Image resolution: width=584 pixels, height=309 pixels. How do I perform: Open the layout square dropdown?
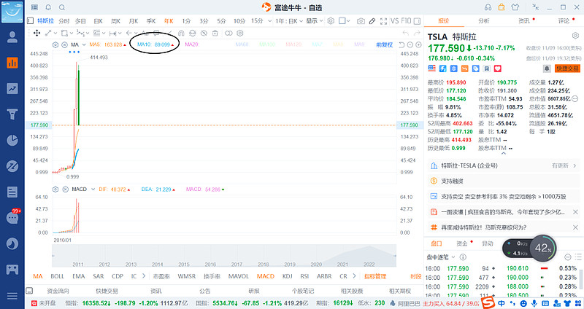click(344, 21)
